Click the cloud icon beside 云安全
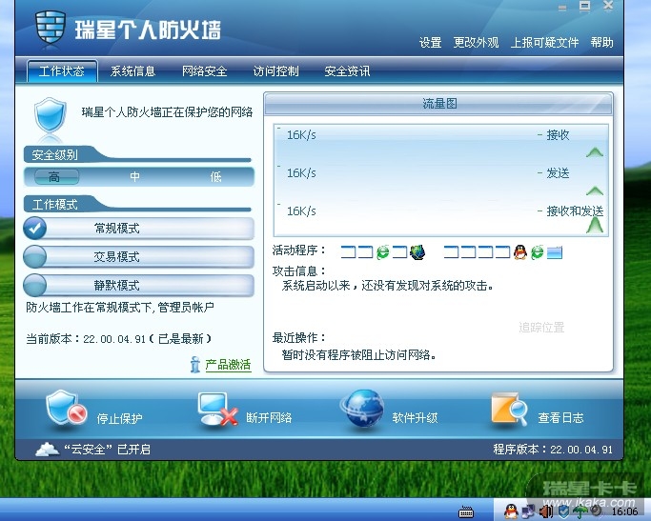Screen dimensions: 651x521 (x=48, y=450)
